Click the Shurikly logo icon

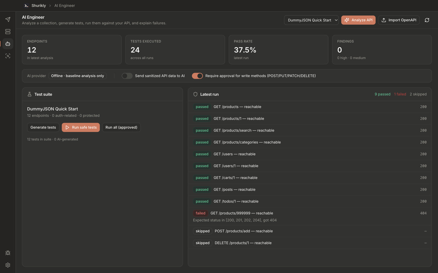[26, 5]
